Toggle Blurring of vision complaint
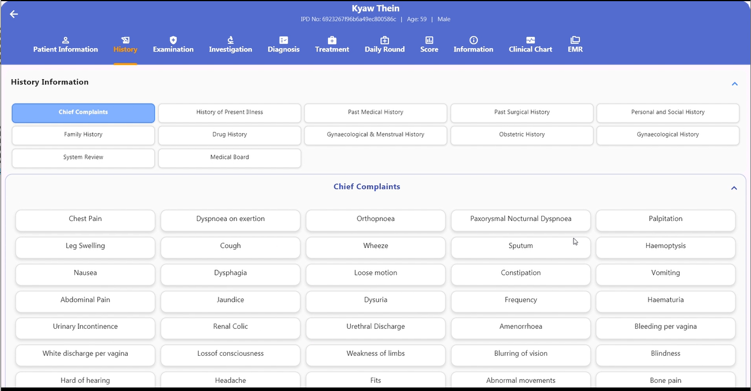The image size is (751, 391). pyautogui.click(x=521, y=354)
